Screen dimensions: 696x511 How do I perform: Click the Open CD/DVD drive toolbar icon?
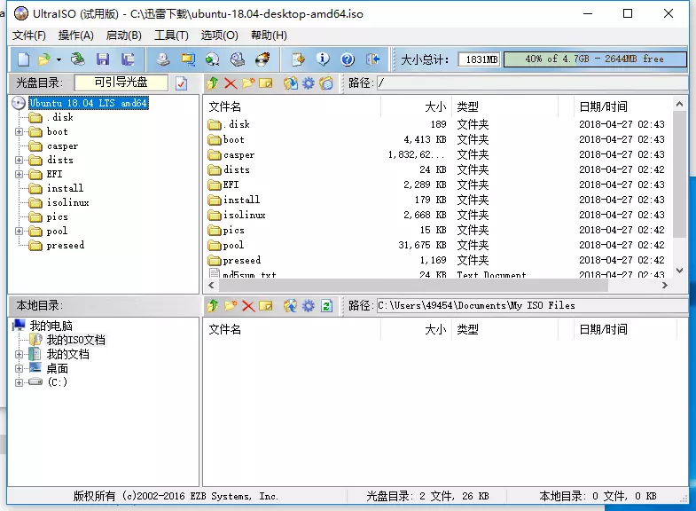coord(78,59)
